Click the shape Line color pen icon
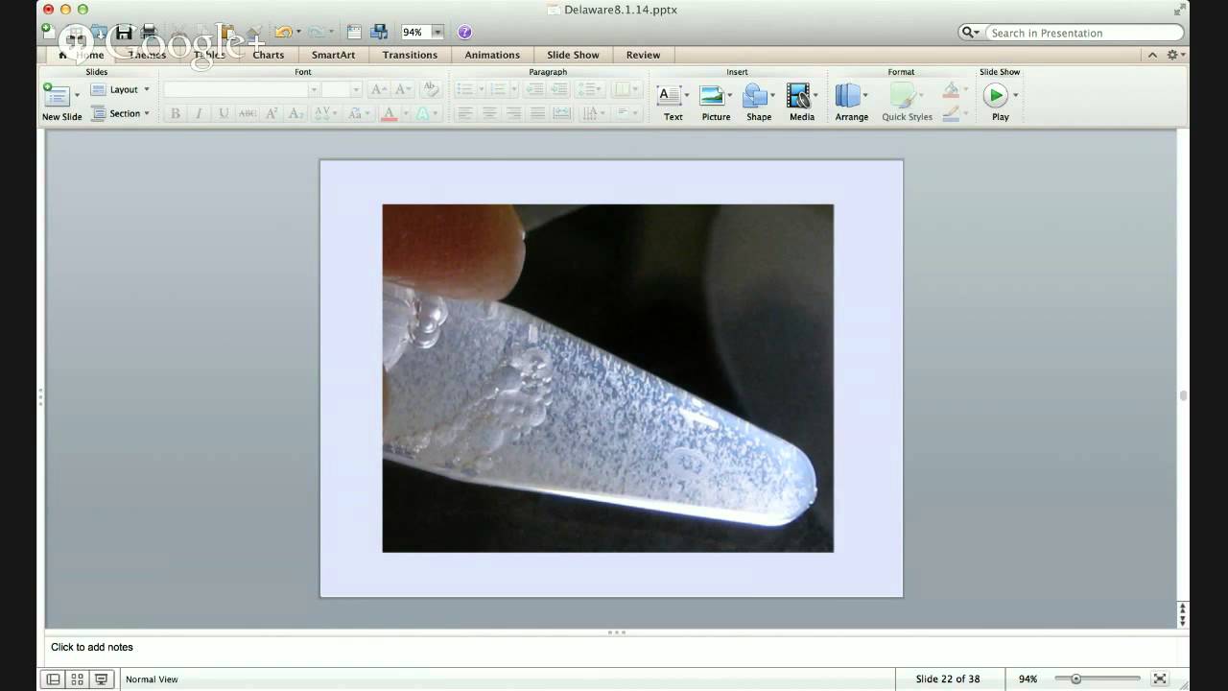 click(x=951, y=113)
